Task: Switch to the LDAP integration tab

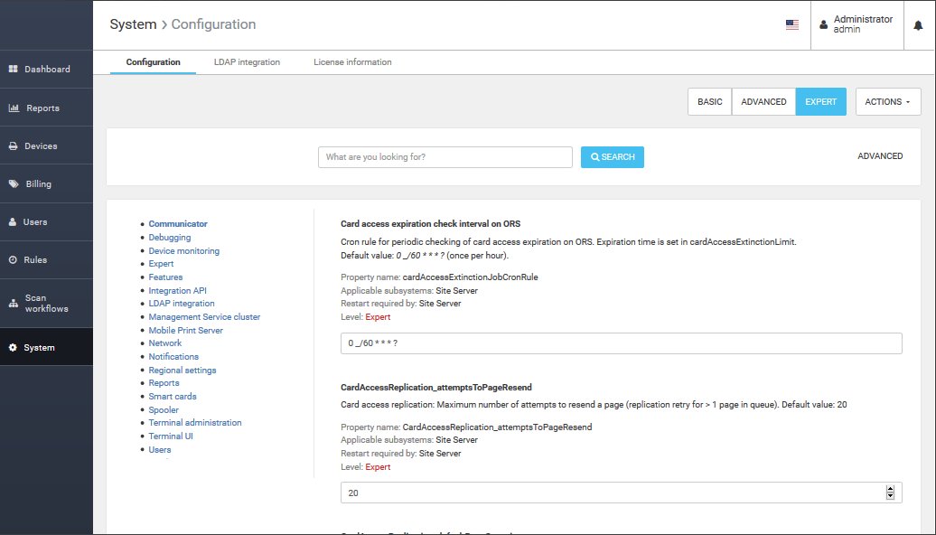Action: pos(247,62)
